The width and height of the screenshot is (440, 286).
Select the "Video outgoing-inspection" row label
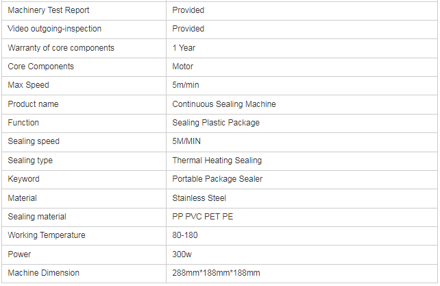tap(54, 29)
